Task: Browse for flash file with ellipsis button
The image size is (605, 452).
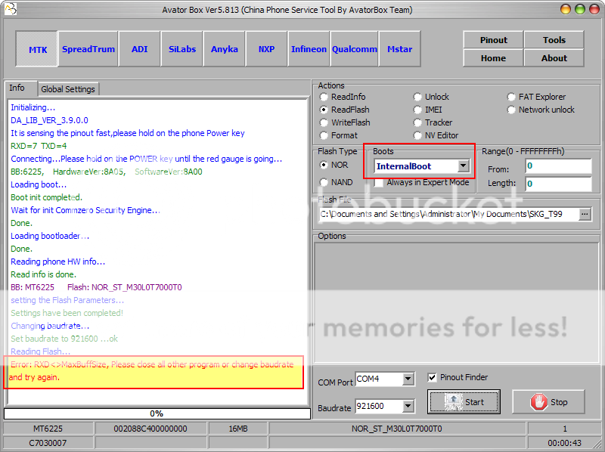Action: [x=585, y=214]
